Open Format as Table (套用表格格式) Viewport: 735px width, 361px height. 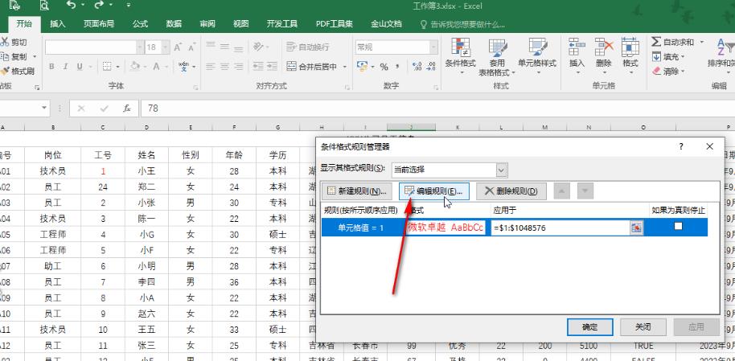(497, 56)
